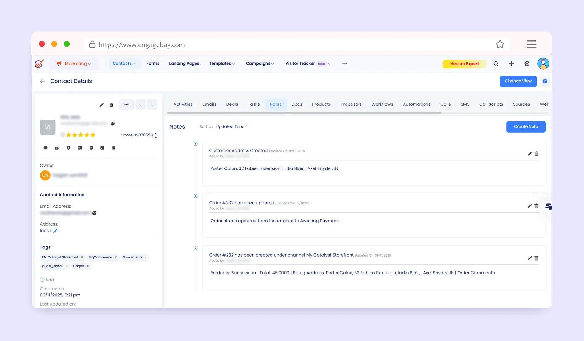584x341 pixels.
Task: Increase contact score with up arrow
Action: point(156,134)
